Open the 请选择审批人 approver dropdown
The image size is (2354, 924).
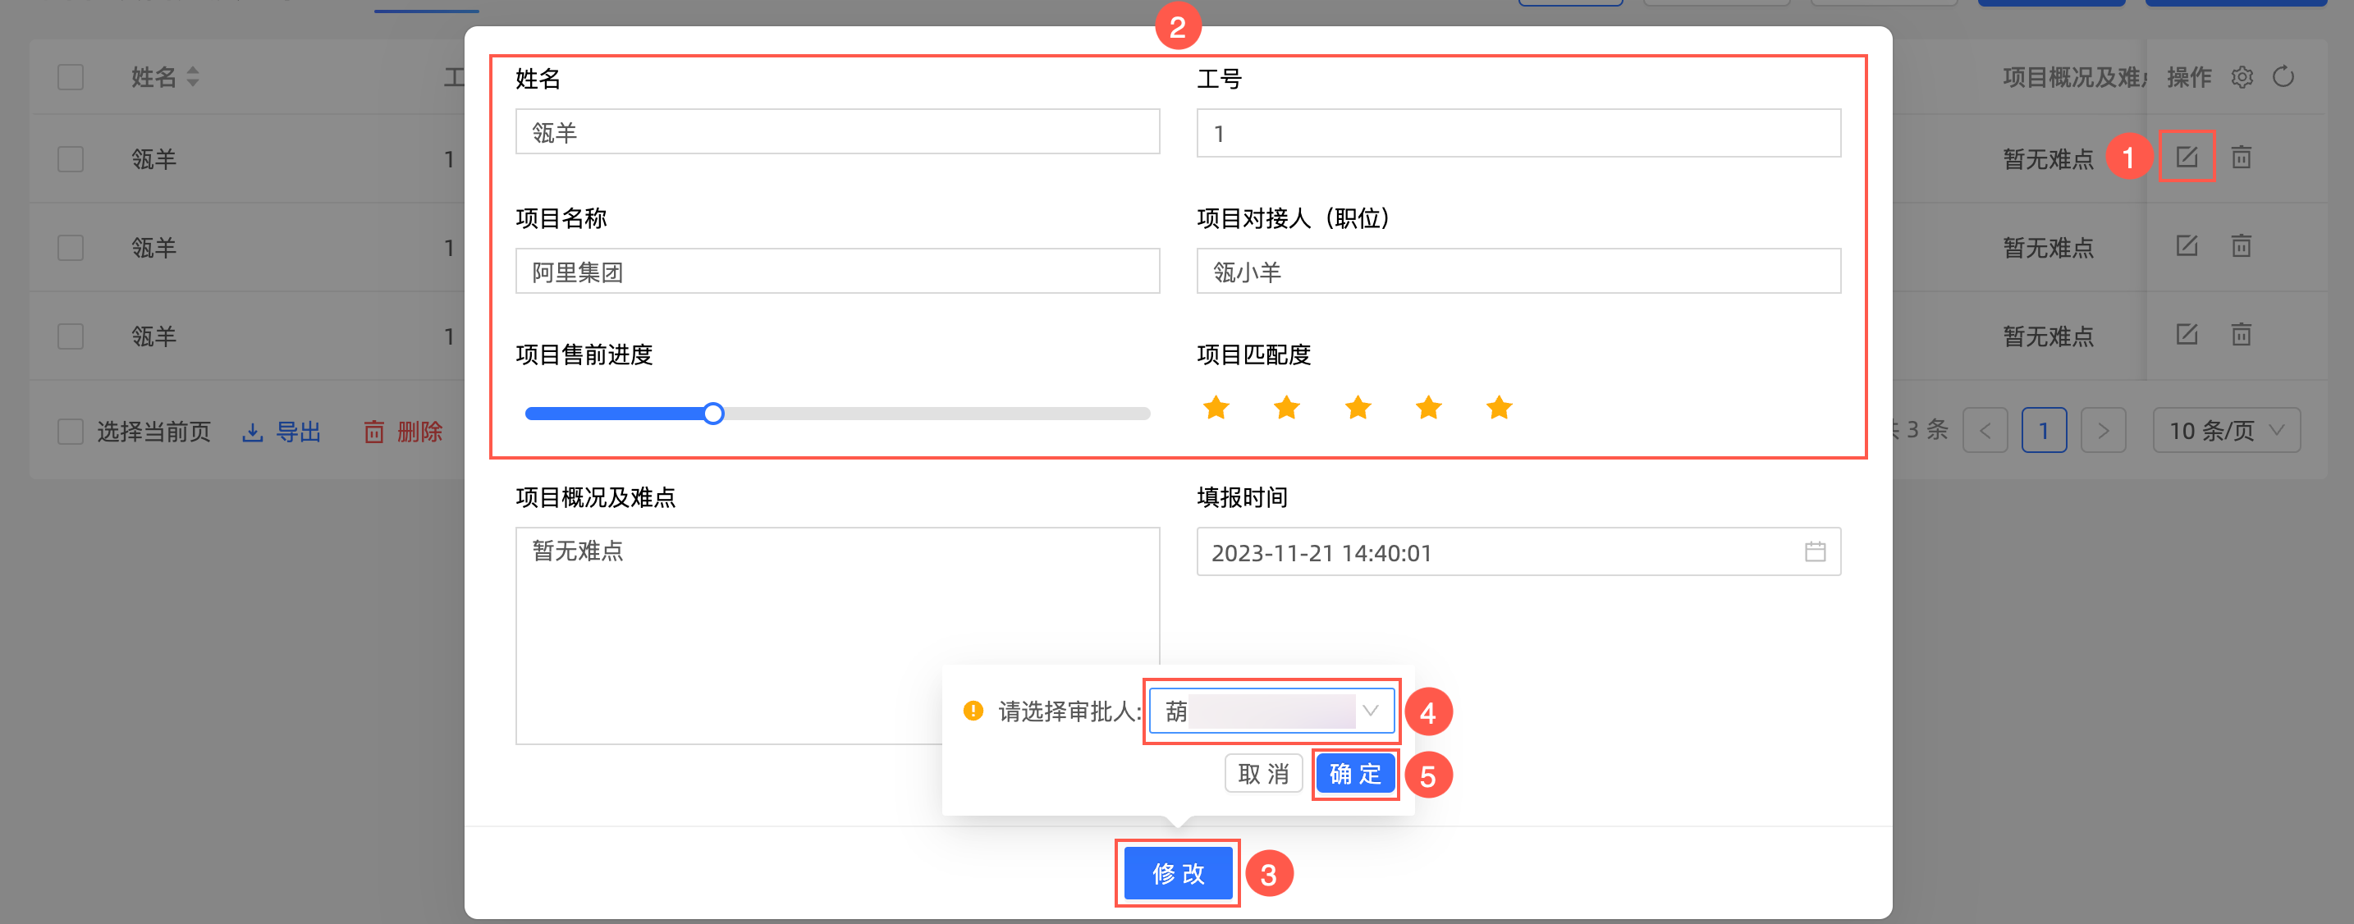(x=1271, y=710)
